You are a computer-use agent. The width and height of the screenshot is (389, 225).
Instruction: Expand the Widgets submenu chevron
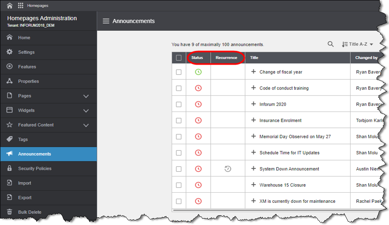point(86,111)
